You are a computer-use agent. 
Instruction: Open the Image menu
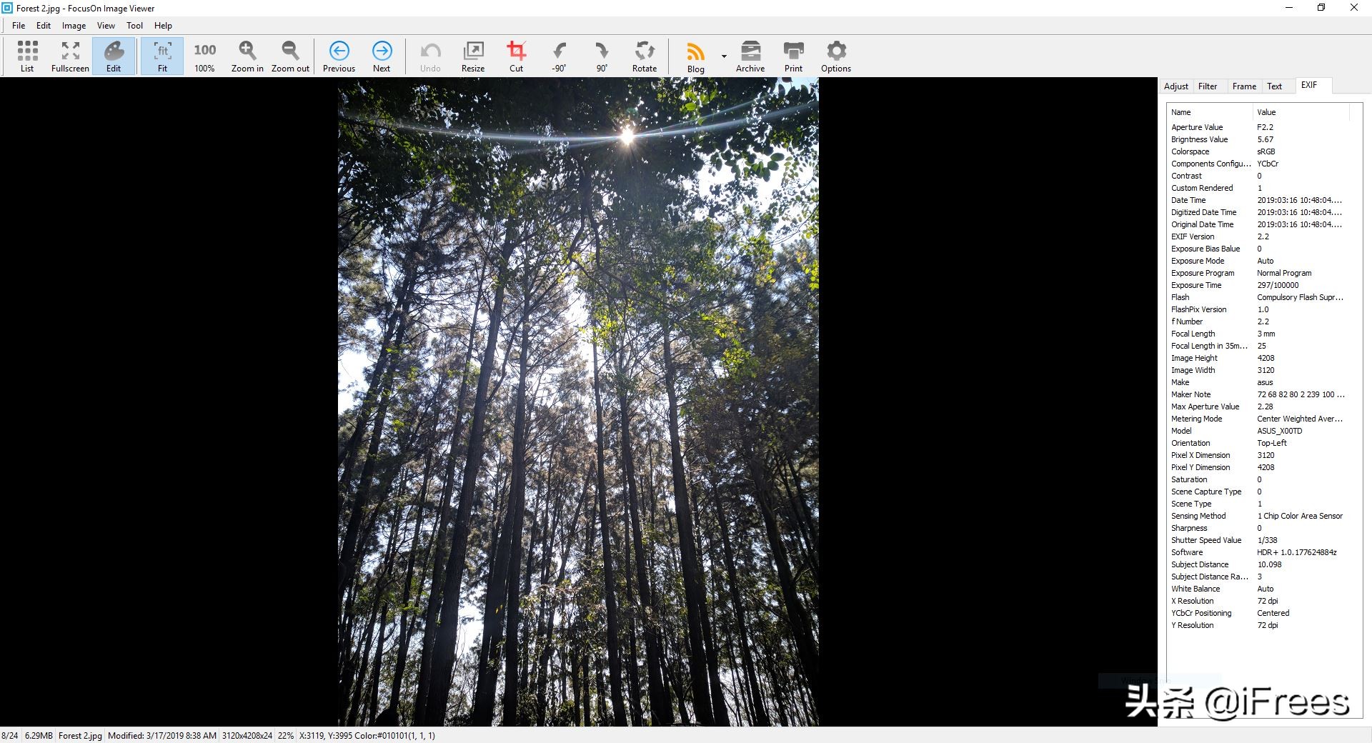[x=74, y=26]
